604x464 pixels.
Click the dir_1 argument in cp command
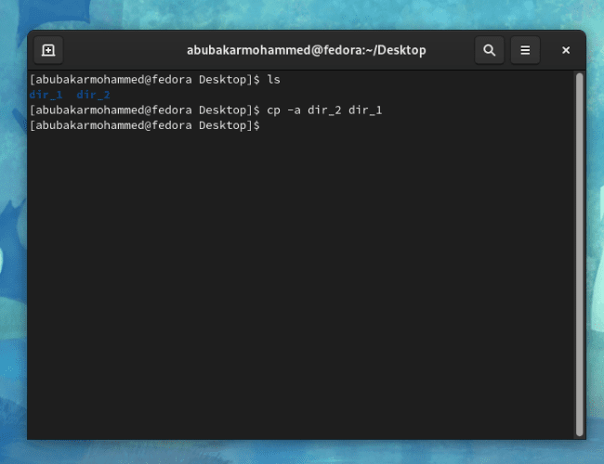(365, 110)
